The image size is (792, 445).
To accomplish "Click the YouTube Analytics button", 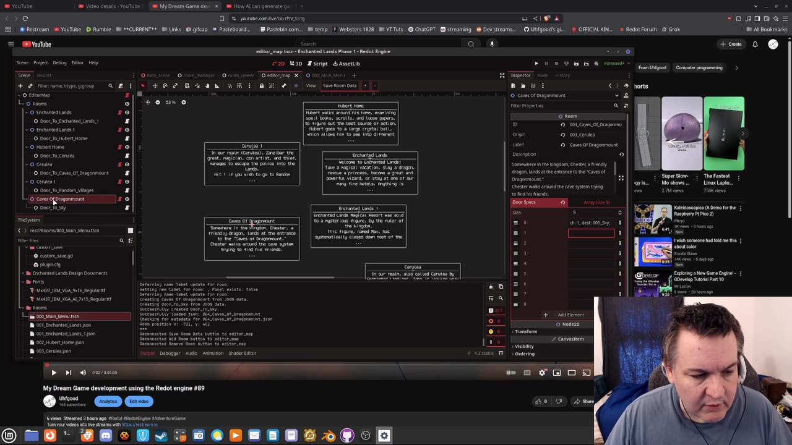I will pyautogui.click(x=108, y=401).
